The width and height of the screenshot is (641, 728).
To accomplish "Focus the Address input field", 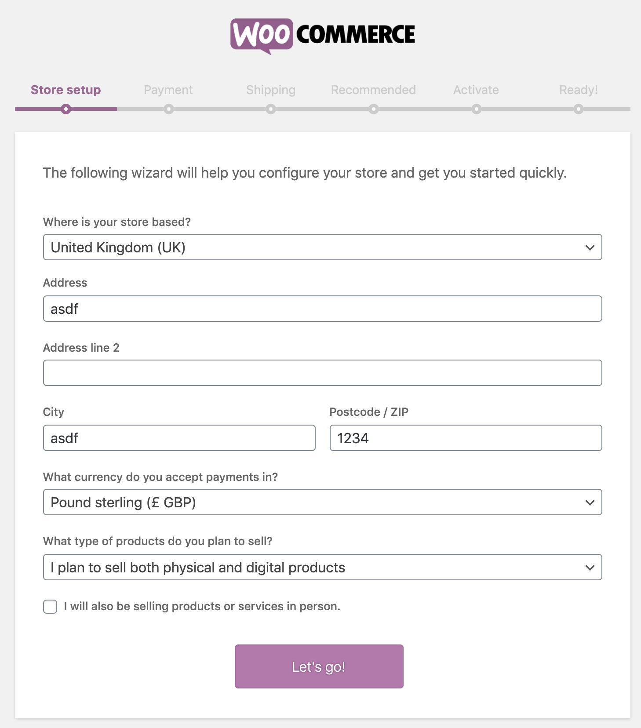I will (x=322, y=309).
